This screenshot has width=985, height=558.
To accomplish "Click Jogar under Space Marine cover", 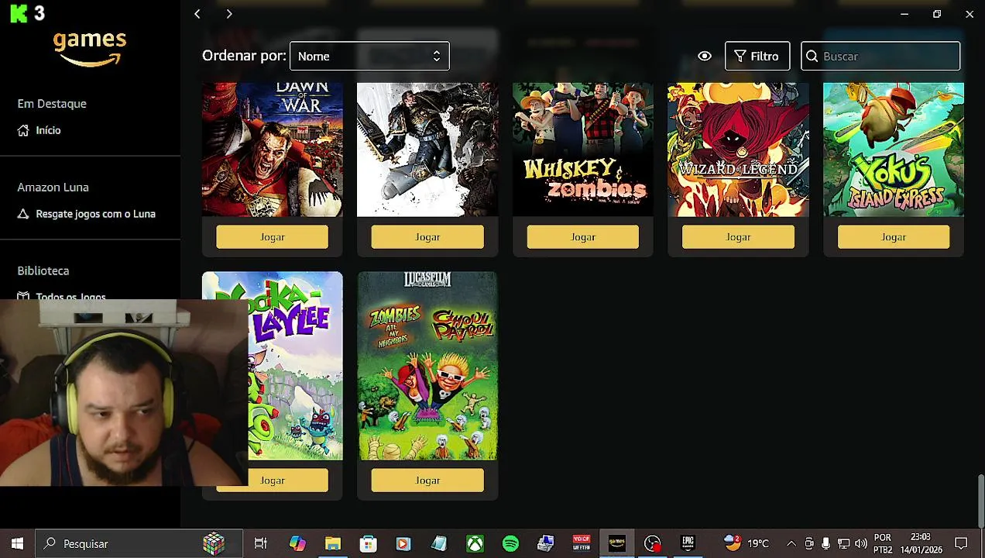I will [x=427, y=237].
